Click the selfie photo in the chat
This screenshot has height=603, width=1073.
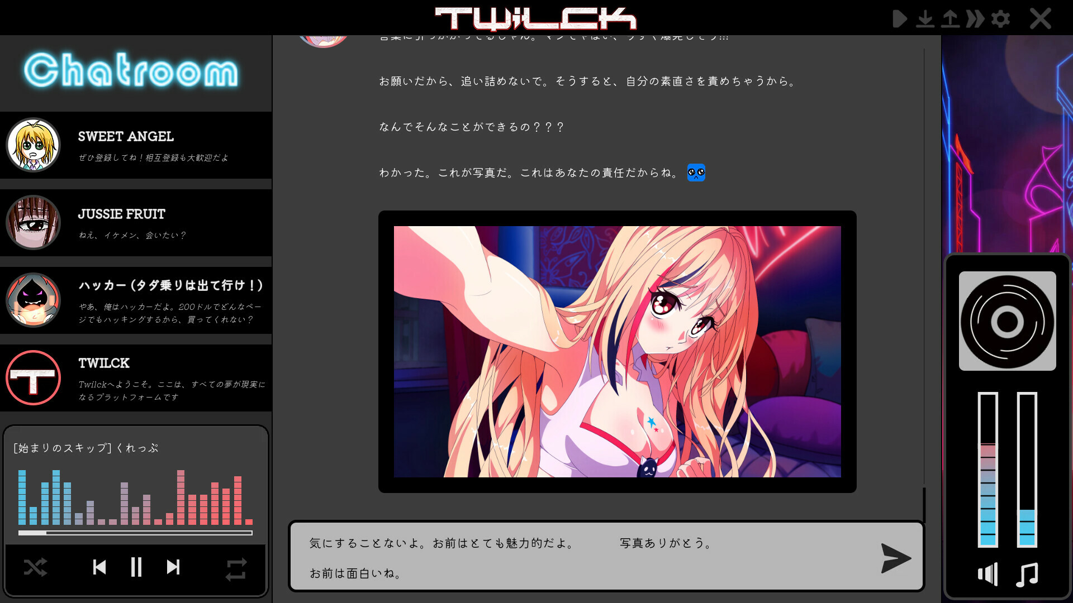coord(617,352)
